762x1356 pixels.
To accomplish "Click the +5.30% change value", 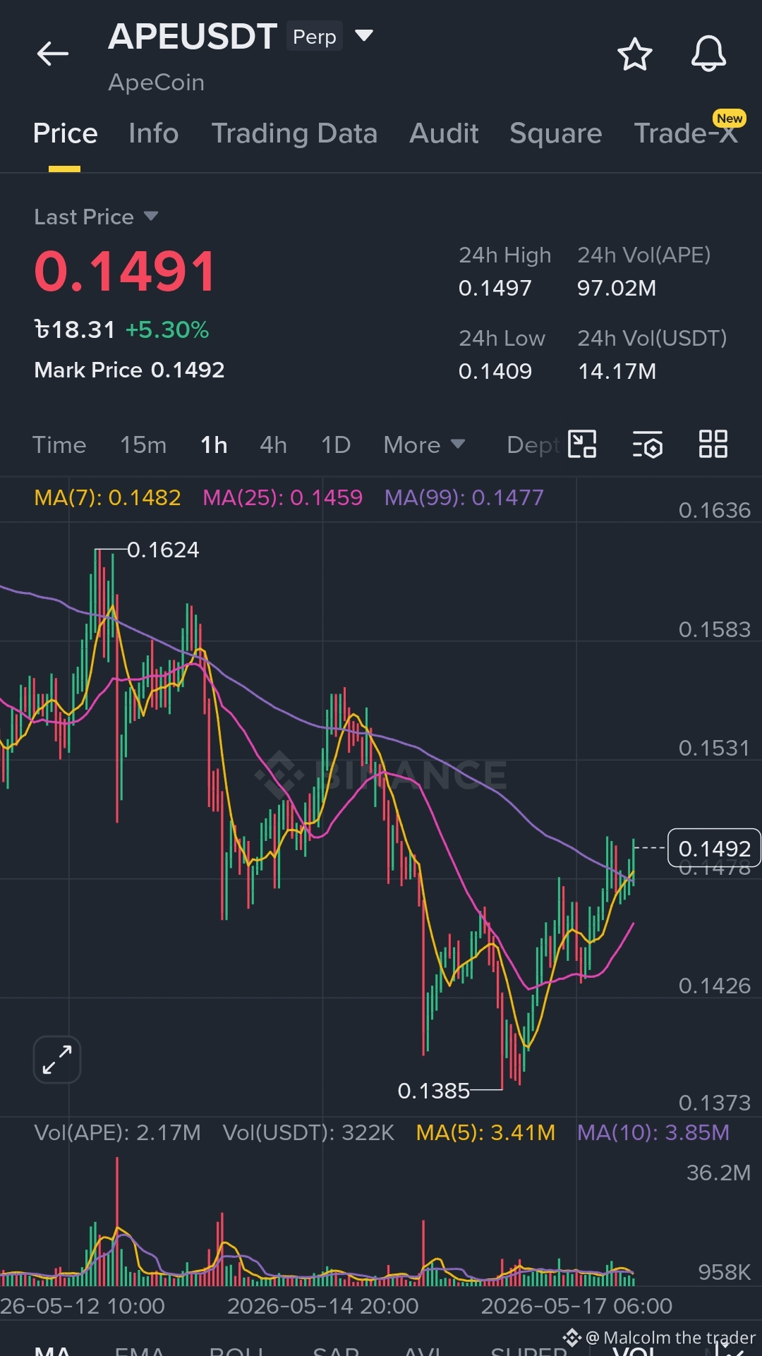I will [x=167, y=329].
